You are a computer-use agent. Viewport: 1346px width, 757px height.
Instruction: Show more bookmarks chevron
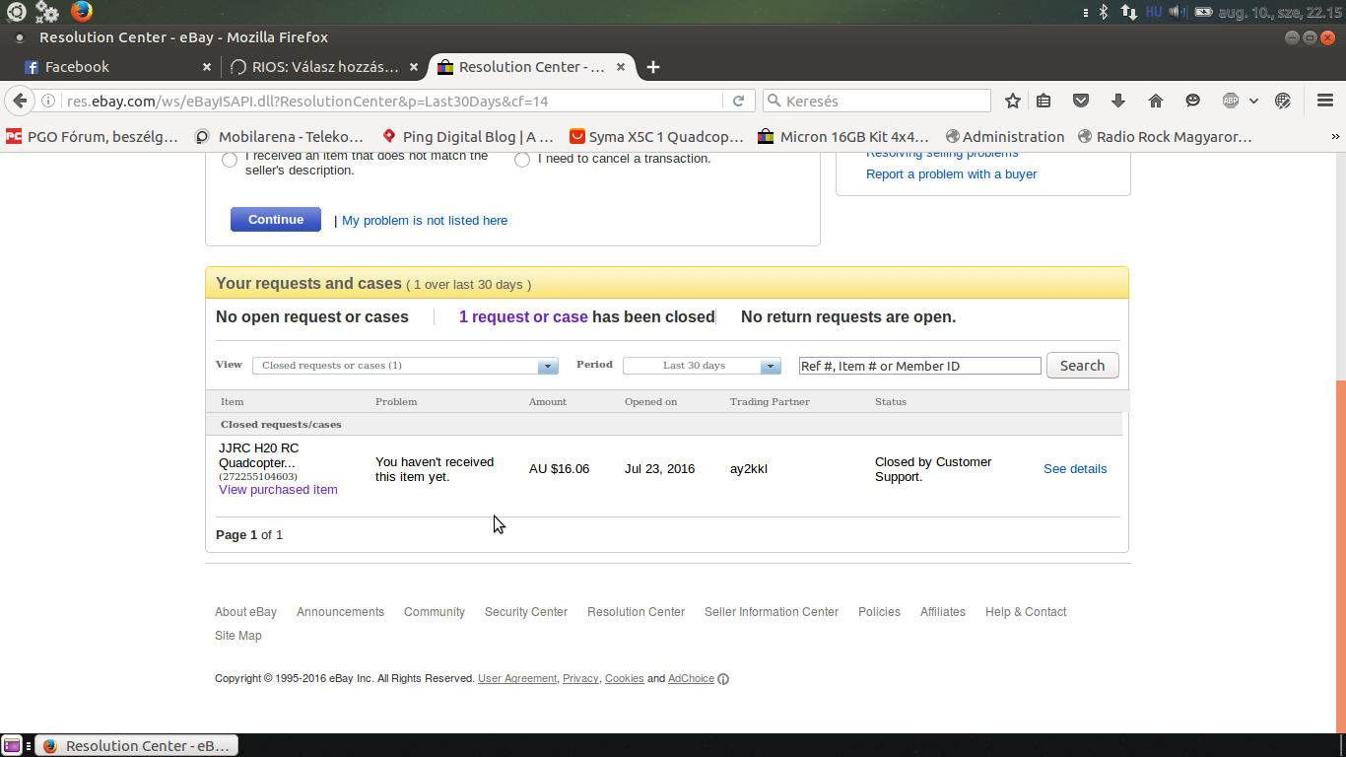click(1335, 137)
